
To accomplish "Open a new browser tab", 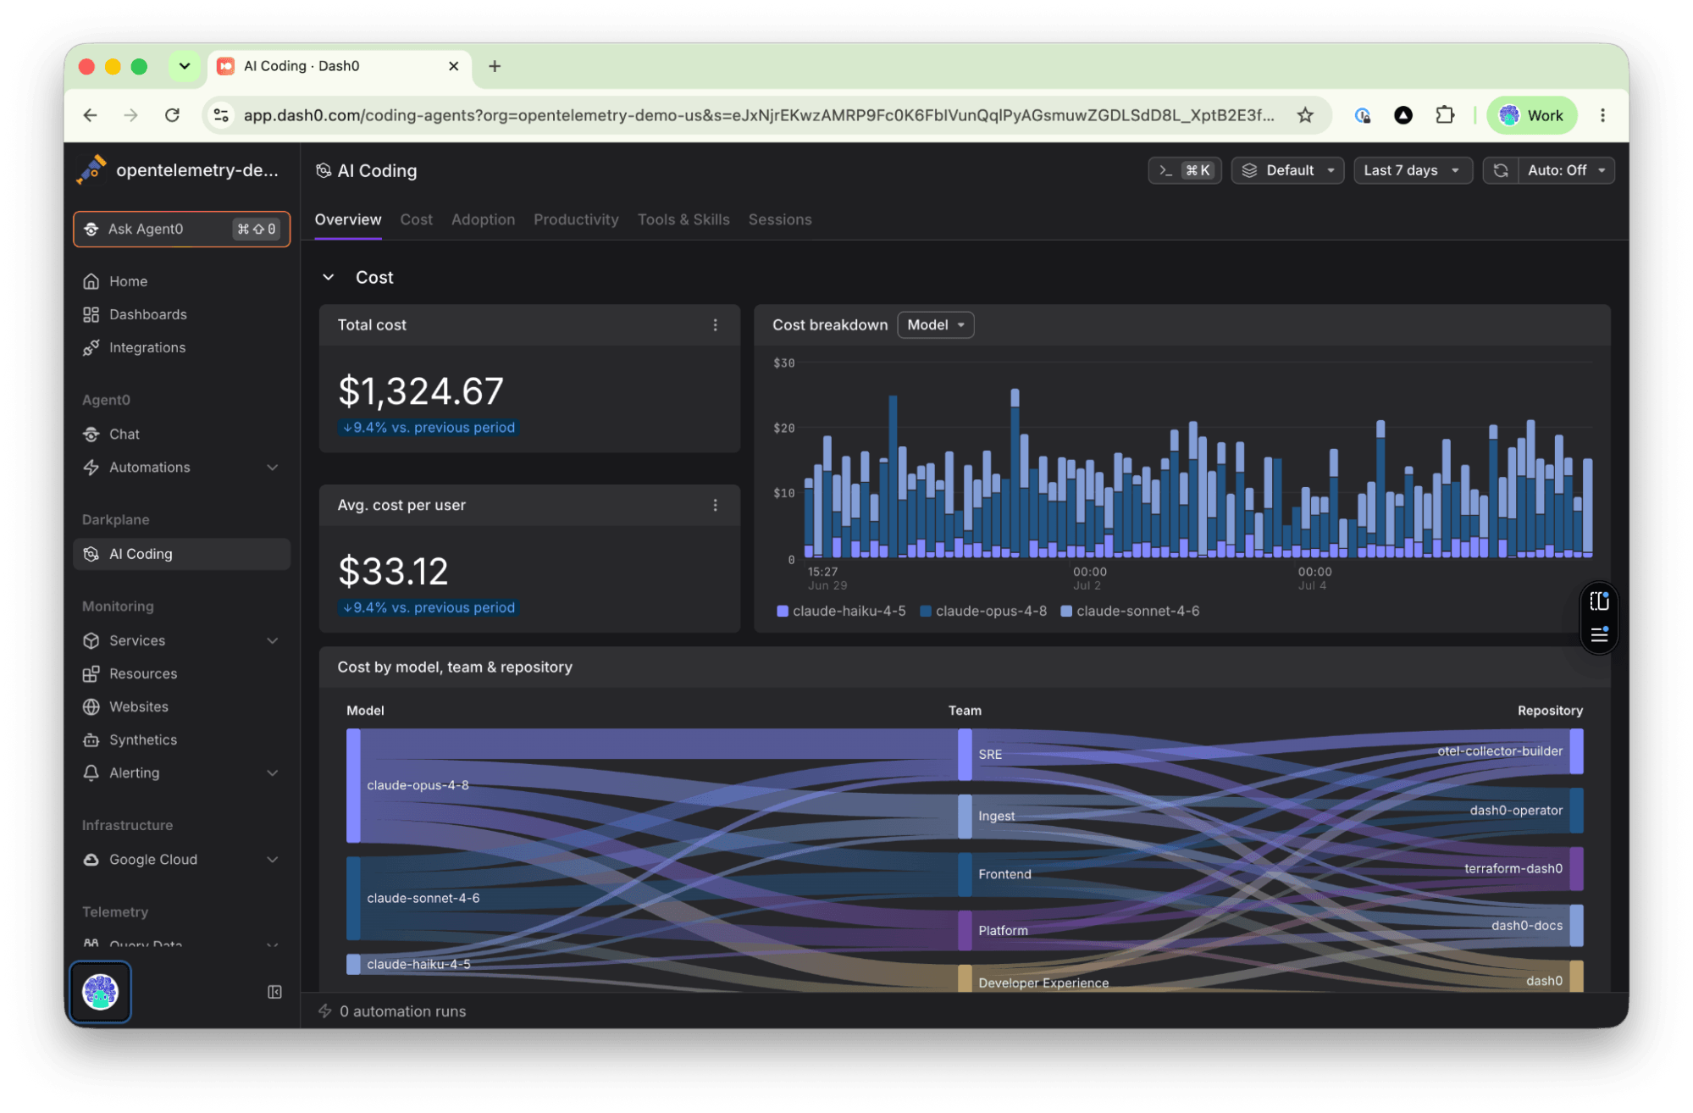I will pos(495,66).
